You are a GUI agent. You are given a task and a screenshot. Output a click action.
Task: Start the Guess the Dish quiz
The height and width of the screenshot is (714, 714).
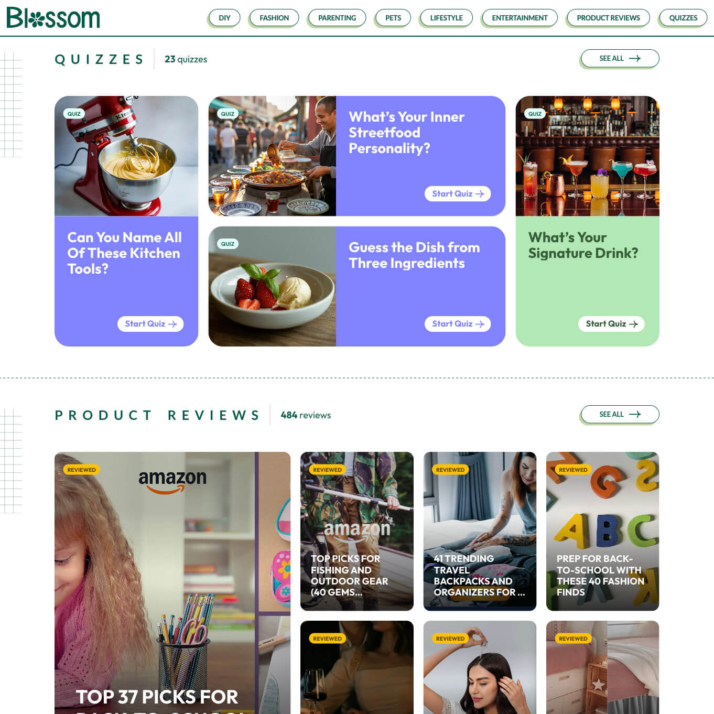458,324
